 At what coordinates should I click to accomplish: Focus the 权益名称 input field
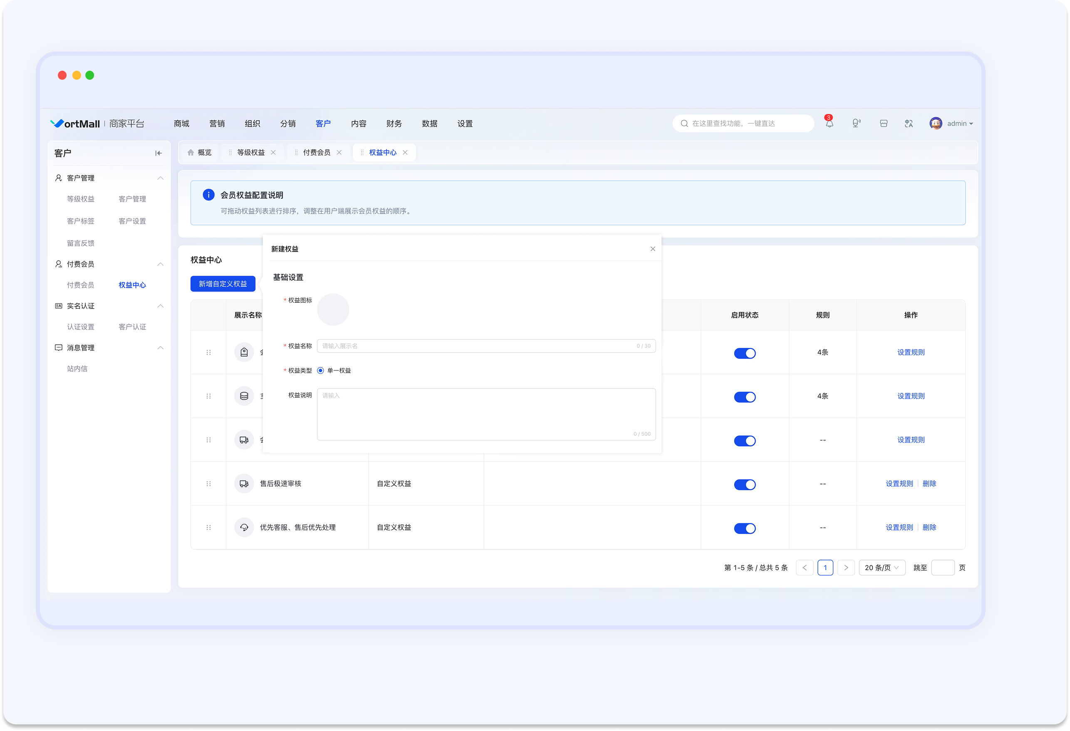click(486, 346)
